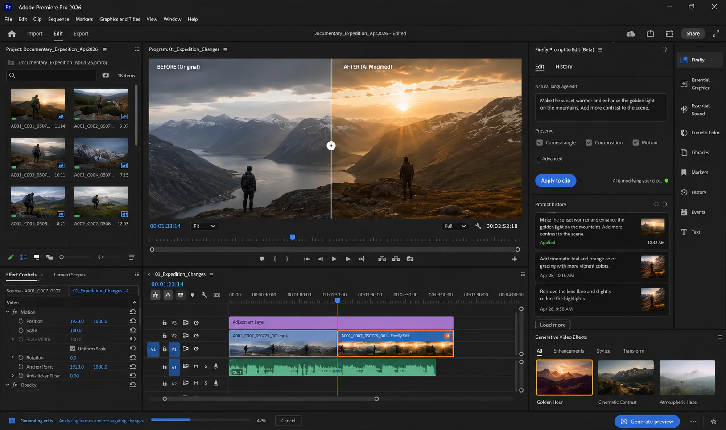Open the Sequence menu
The width and height of the screenshot is (726, 430).
(x=58, y=19)
